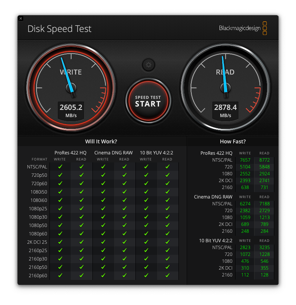296x305 pixels.
Task: Click the NTSC/PAL 10 Bit YUV read checkmark
Action: (x=167, y=167)
